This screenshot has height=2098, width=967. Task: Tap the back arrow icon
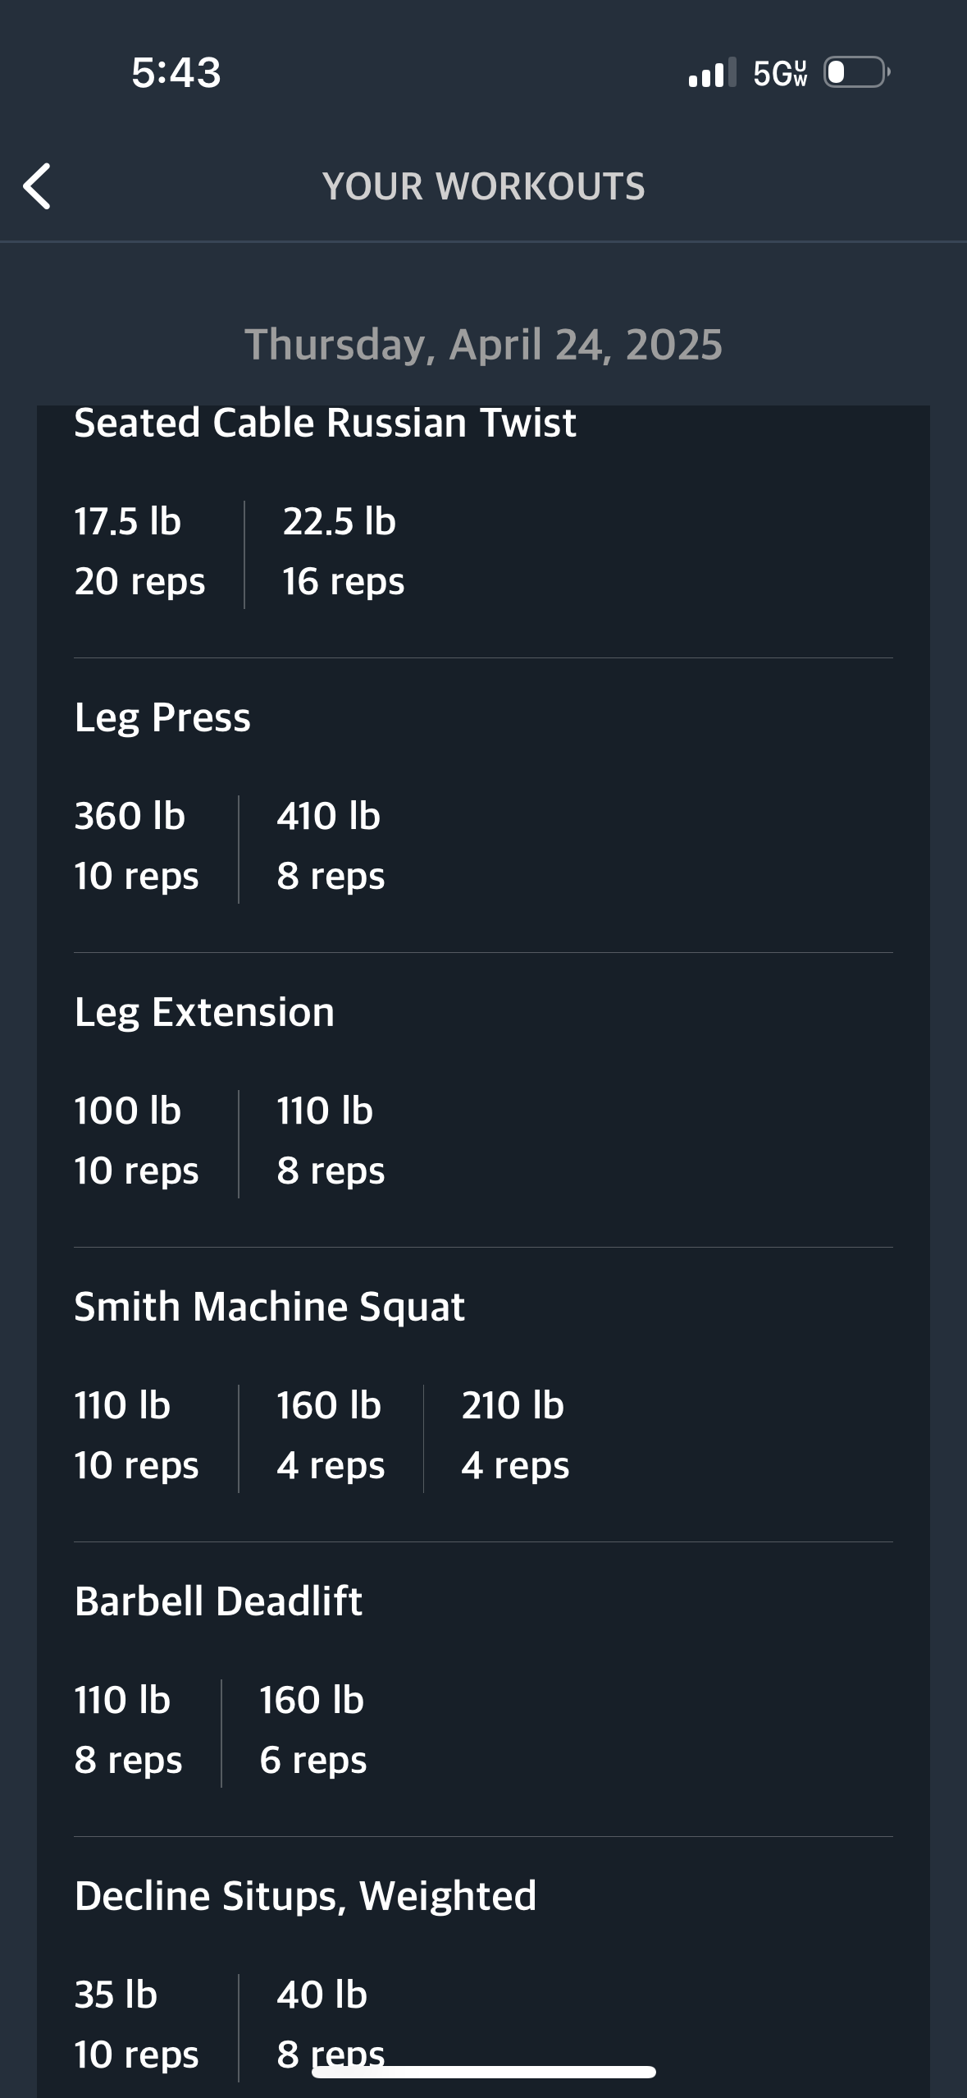click(38, 186)
